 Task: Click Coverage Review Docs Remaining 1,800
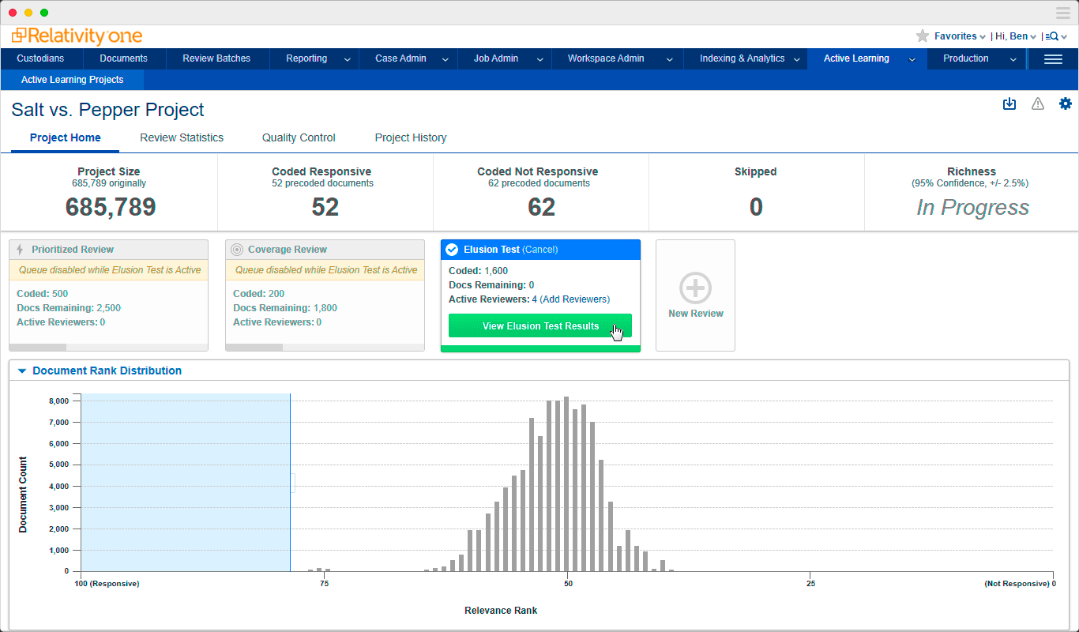[285, 308]
